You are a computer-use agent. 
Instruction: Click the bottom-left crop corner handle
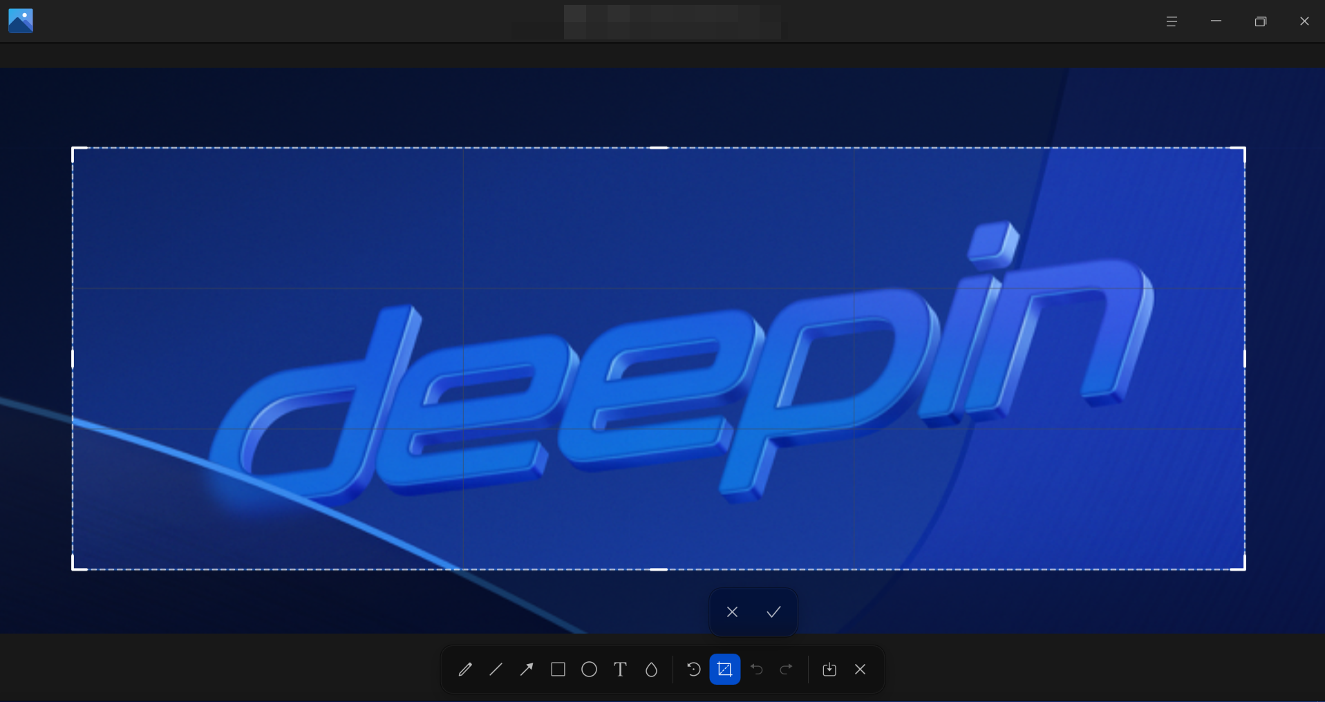pos(75,567)
